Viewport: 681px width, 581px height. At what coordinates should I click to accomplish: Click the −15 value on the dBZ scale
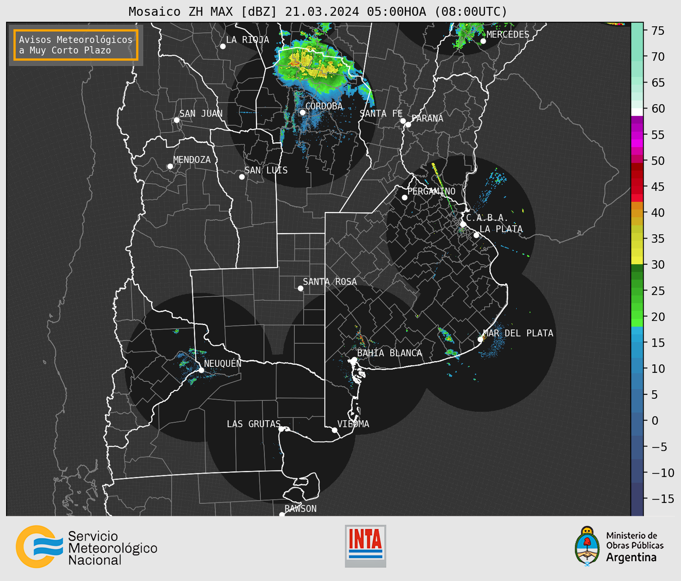tap(663, 499)
